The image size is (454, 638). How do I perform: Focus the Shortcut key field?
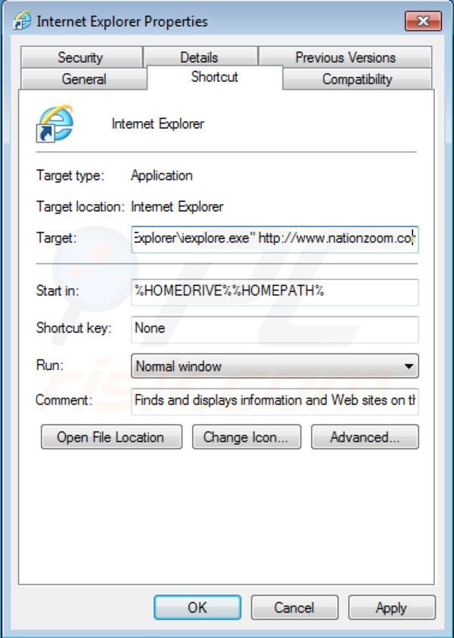275,328
